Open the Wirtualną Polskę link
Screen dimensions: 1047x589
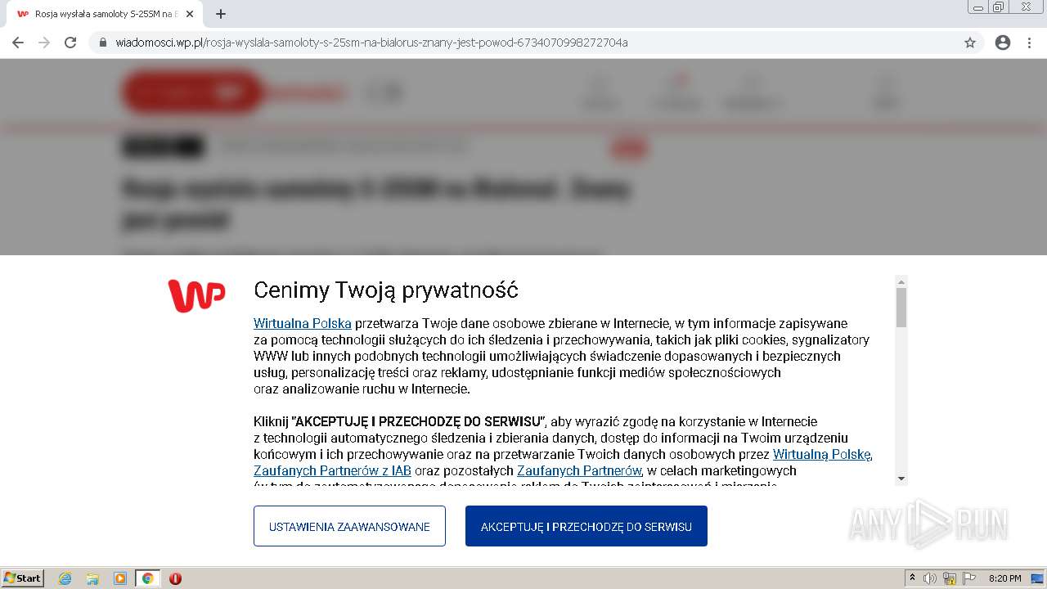click(x=822, y=454)
